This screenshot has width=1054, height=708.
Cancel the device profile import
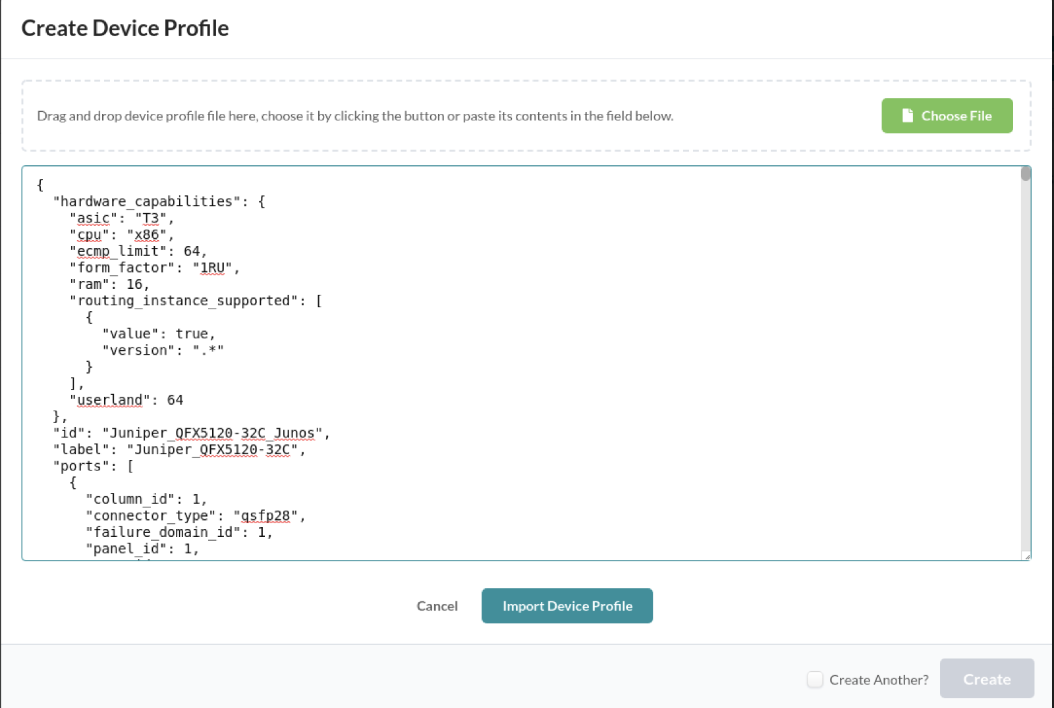pos(437,606)
